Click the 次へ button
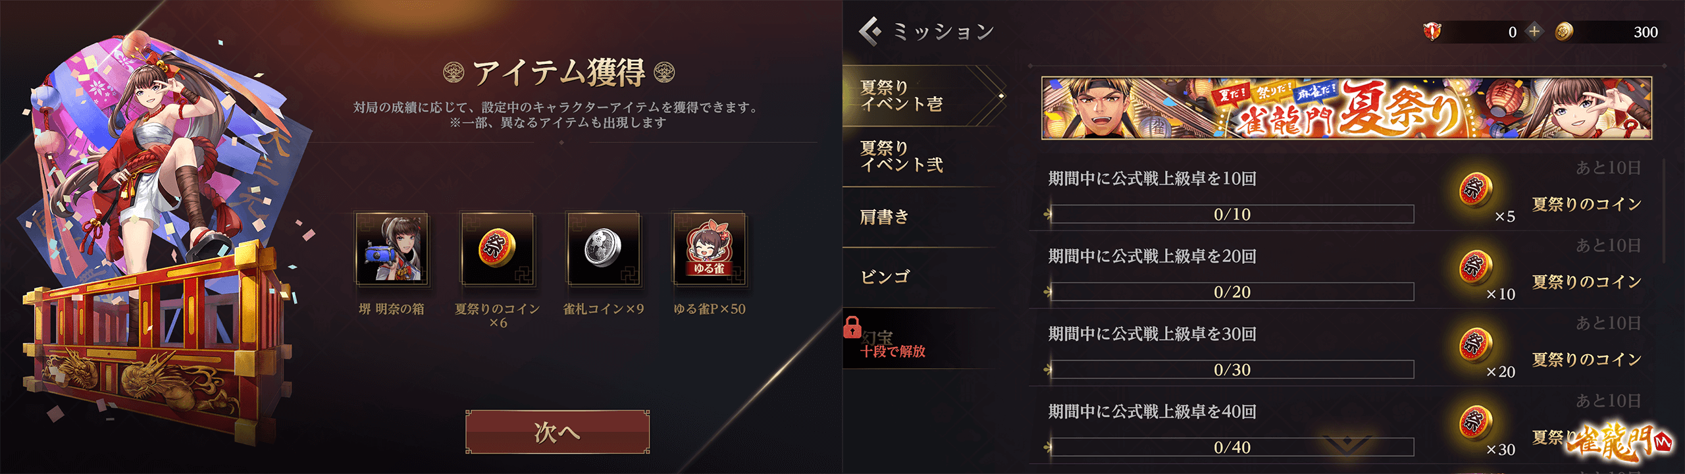The width and height of the screenshot is (1685, 474). coord(557,432)
